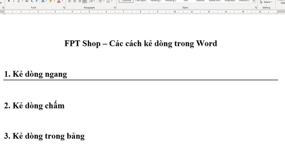The height and width of the screenshot is (152, 285).
Task: Open the Styles pane launcher
Action: [x=256, y=7]
